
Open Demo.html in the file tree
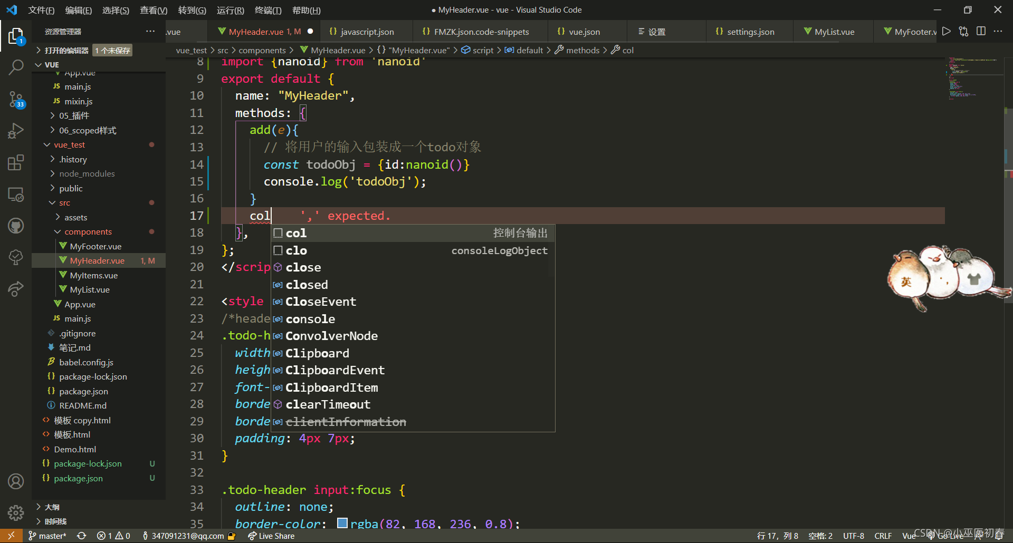pos(75,449)
